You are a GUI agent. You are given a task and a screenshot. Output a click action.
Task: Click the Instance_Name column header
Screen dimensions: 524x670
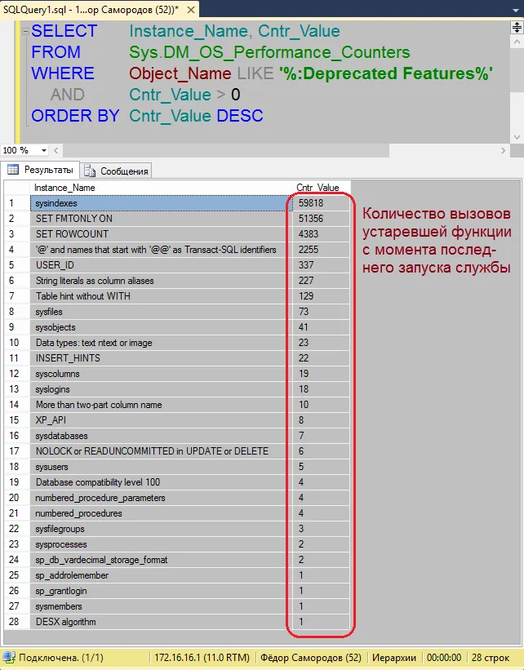point(65,188)
